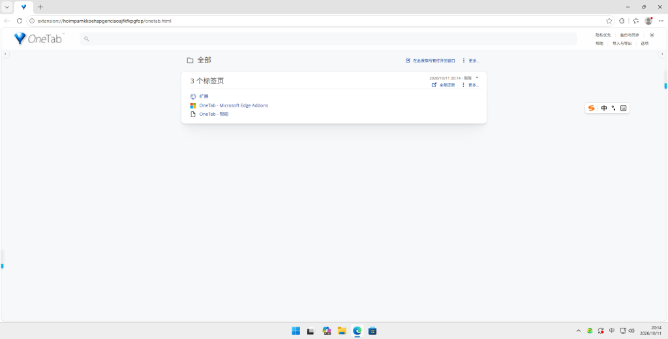Screen dimensions: 668x339
Task: Open the 更多 menu beside 全部还原
Action: tap(471, 85)
